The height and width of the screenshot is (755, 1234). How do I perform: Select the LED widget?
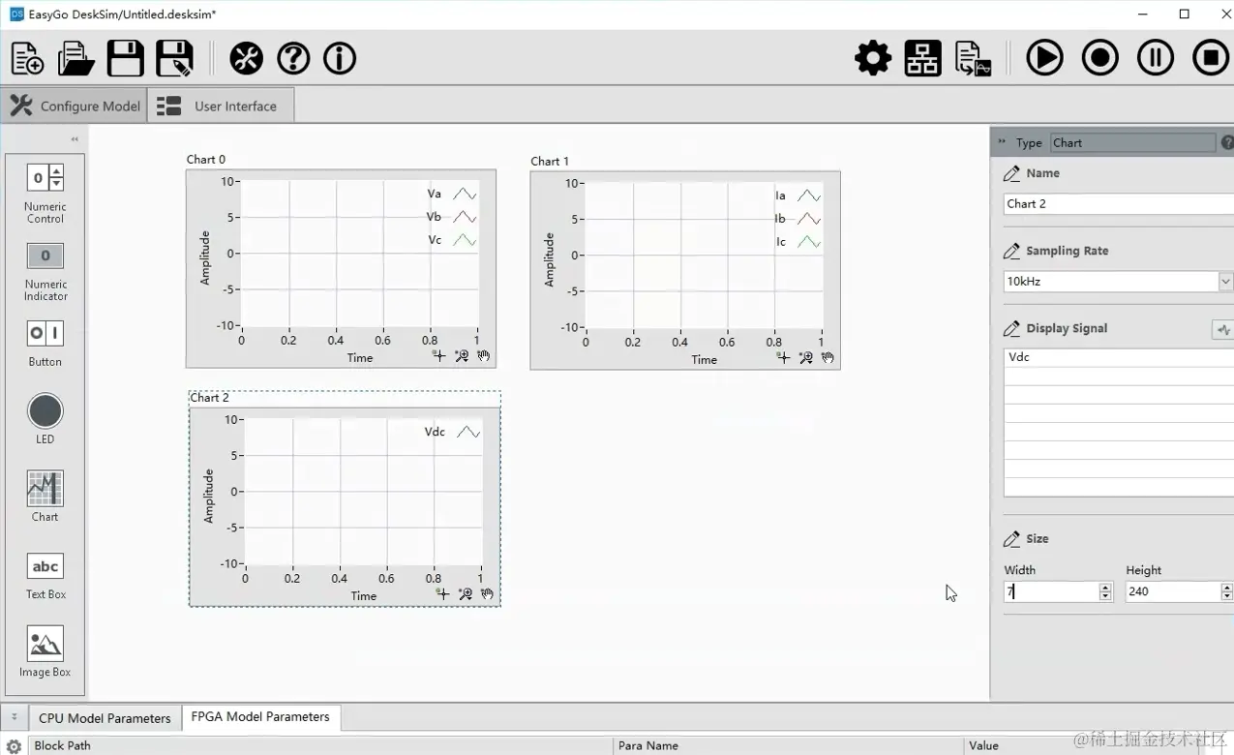pyautogui.click(x=45, y=419)
